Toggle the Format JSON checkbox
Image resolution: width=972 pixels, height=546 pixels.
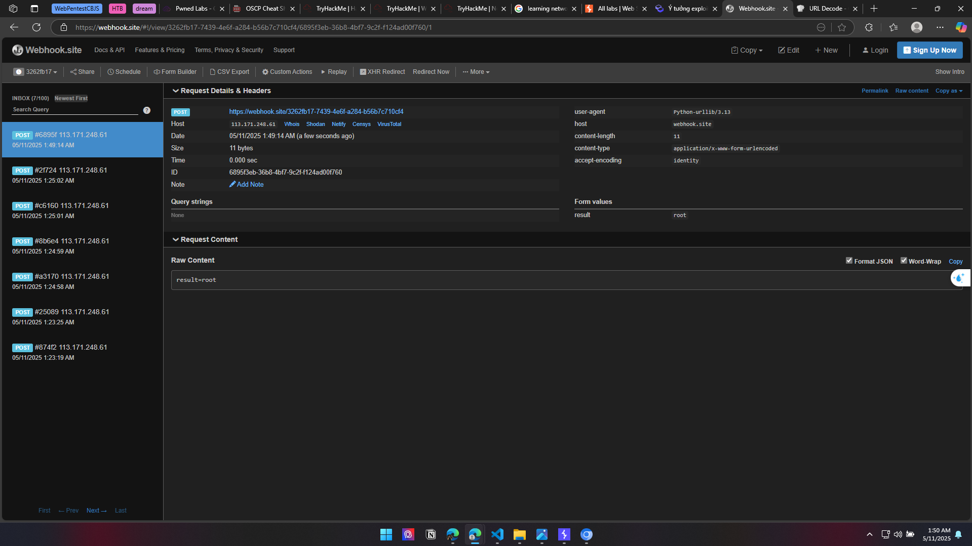coord(849,261)
